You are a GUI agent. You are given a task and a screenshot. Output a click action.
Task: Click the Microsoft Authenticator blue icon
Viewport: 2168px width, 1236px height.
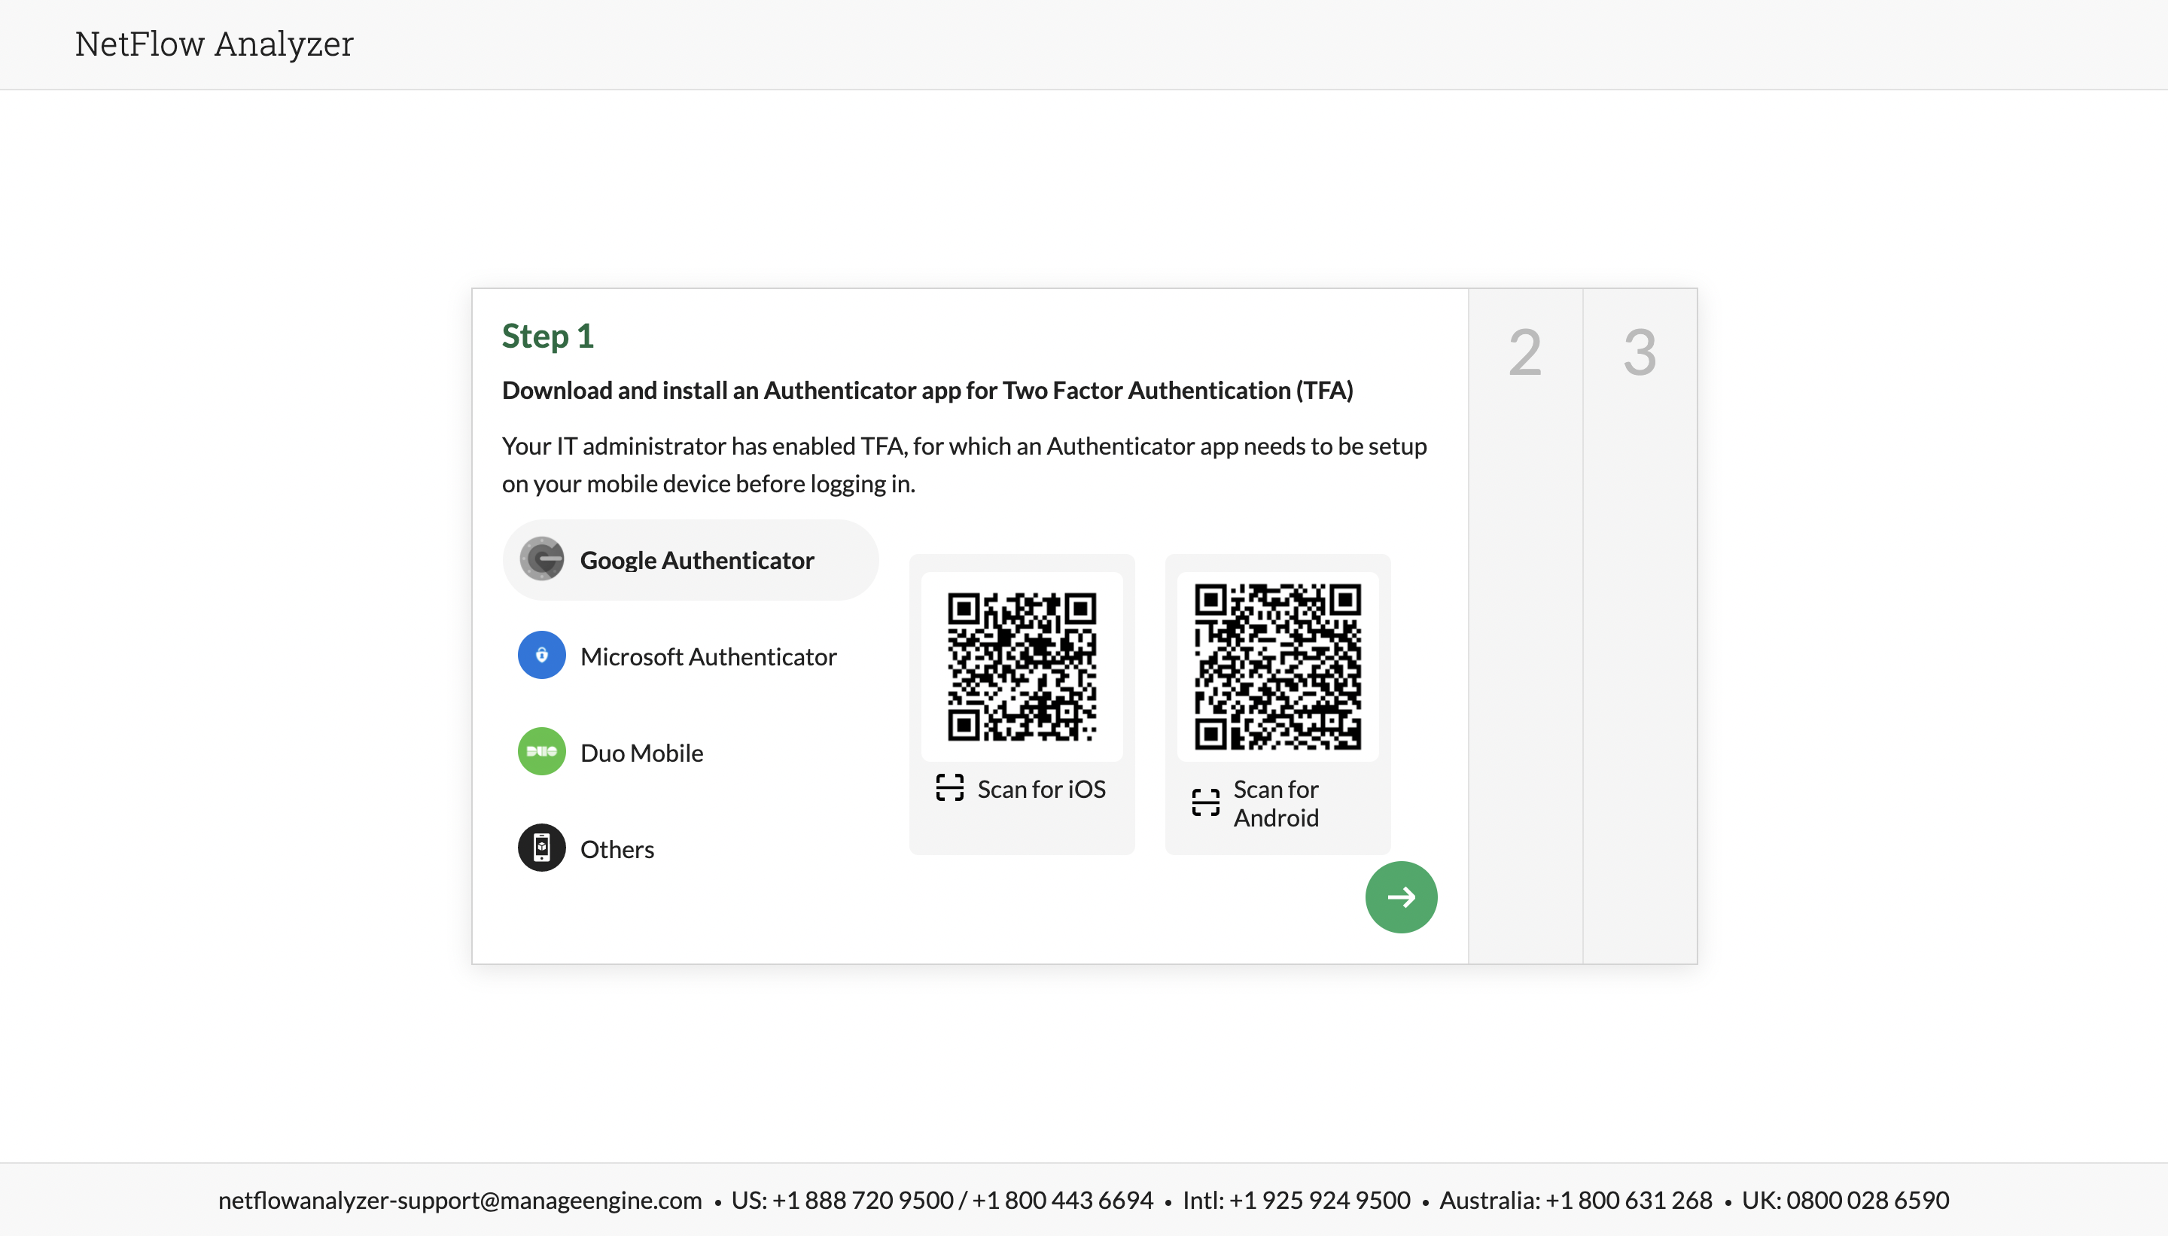pos(541,656)
